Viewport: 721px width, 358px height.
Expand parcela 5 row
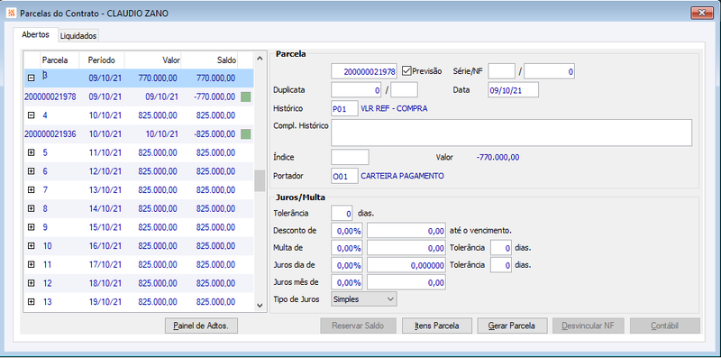click(32, 152)
